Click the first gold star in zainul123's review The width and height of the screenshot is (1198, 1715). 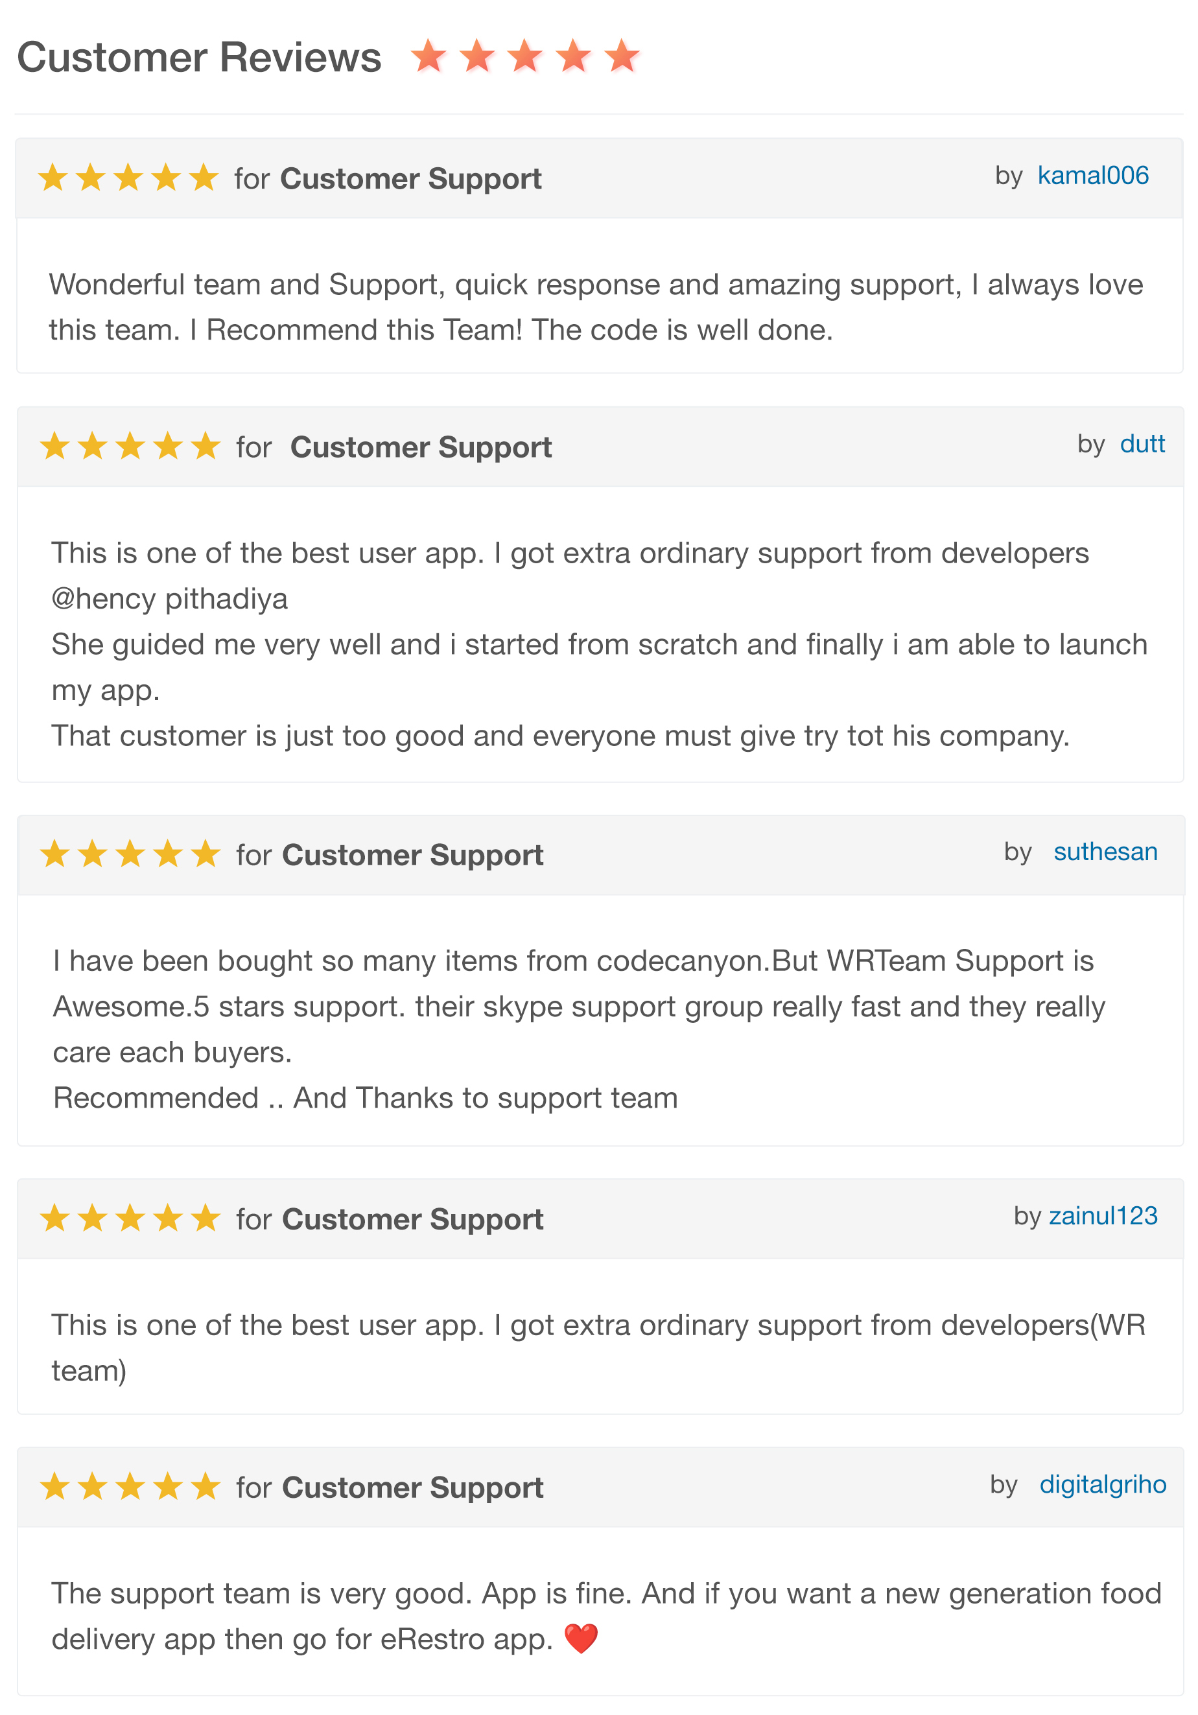(54, 1219)
